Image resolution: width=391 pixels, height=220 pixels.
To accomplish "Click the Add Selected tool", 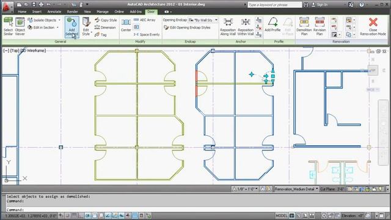I will pos(72,27).
